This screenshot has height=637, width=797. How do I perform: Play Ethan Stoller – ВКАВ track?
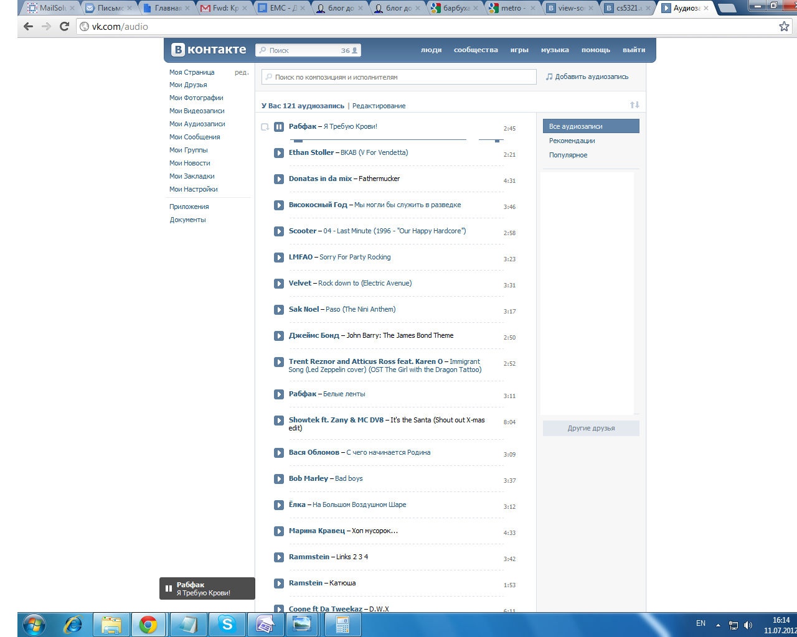click(x=279, y=153)
